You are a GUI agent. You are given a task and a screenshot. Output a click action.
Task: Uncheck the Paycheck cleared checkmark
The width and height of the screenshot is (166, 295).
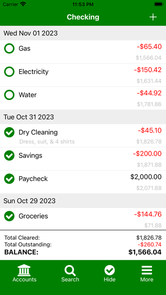click(x=9, y=179)
